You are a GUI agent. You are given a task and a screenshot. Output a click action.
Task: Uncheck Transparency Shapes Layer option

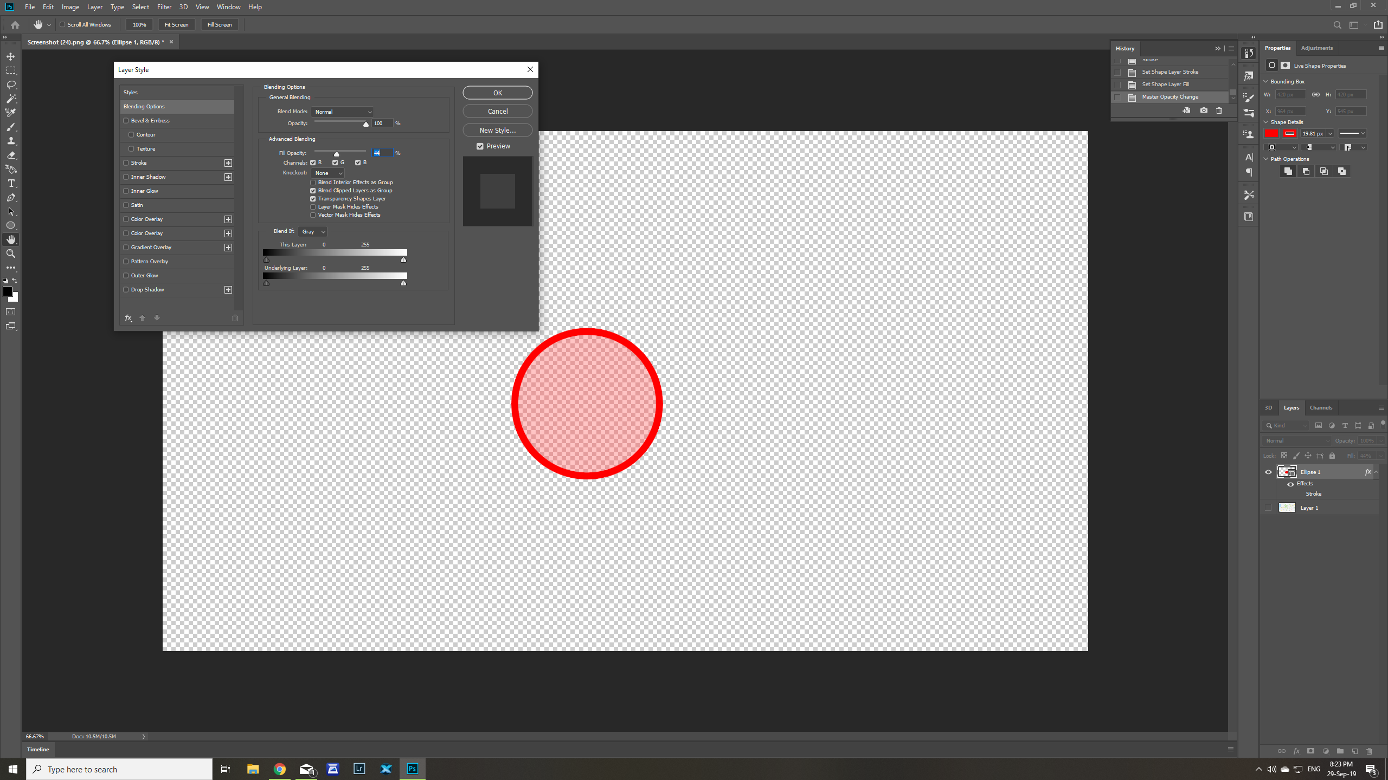click(x=313, y=199)
